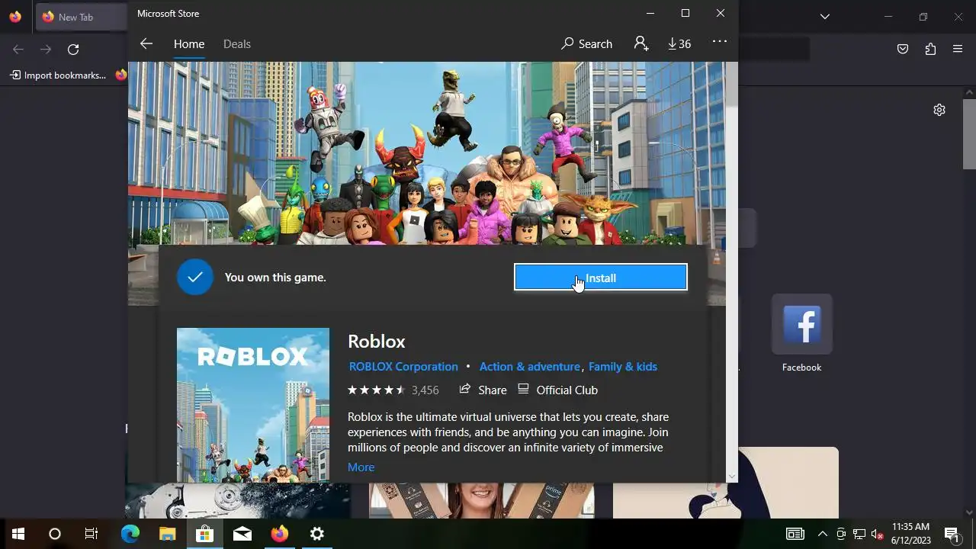Screen dimensions: 976x549
Task: Open Firefox extensions puzzle icon
Action: [930, 50]
